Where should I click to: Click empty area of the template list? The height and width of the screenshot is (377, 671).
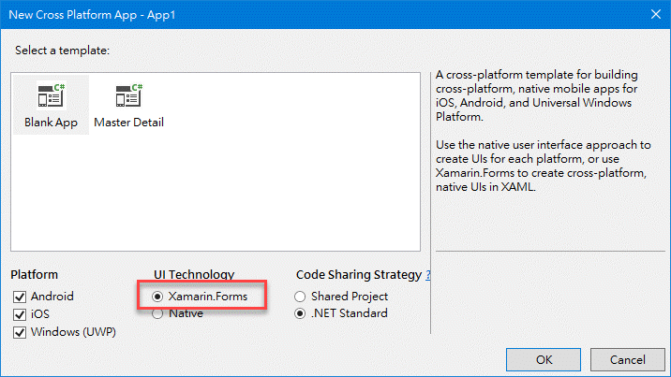point(257,192)
